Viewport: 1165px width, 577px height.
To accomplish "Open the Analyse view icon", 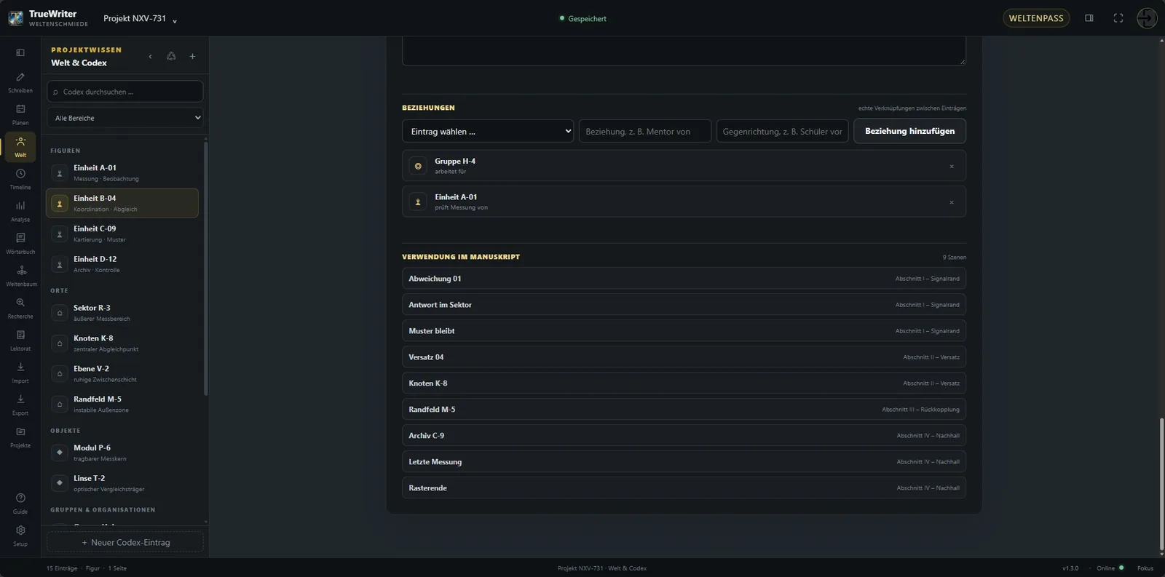I will (20, 211).
